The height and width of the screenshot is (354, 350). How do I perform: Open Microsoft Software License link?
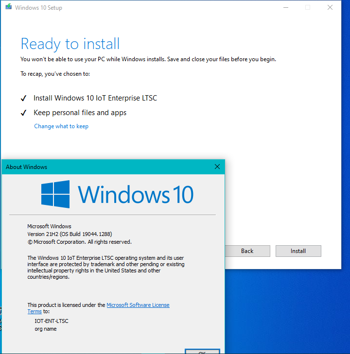[138, 305]
